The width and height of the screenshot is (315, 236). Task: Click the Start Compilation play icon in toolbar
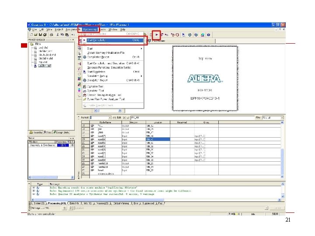(x=157, y=35)
